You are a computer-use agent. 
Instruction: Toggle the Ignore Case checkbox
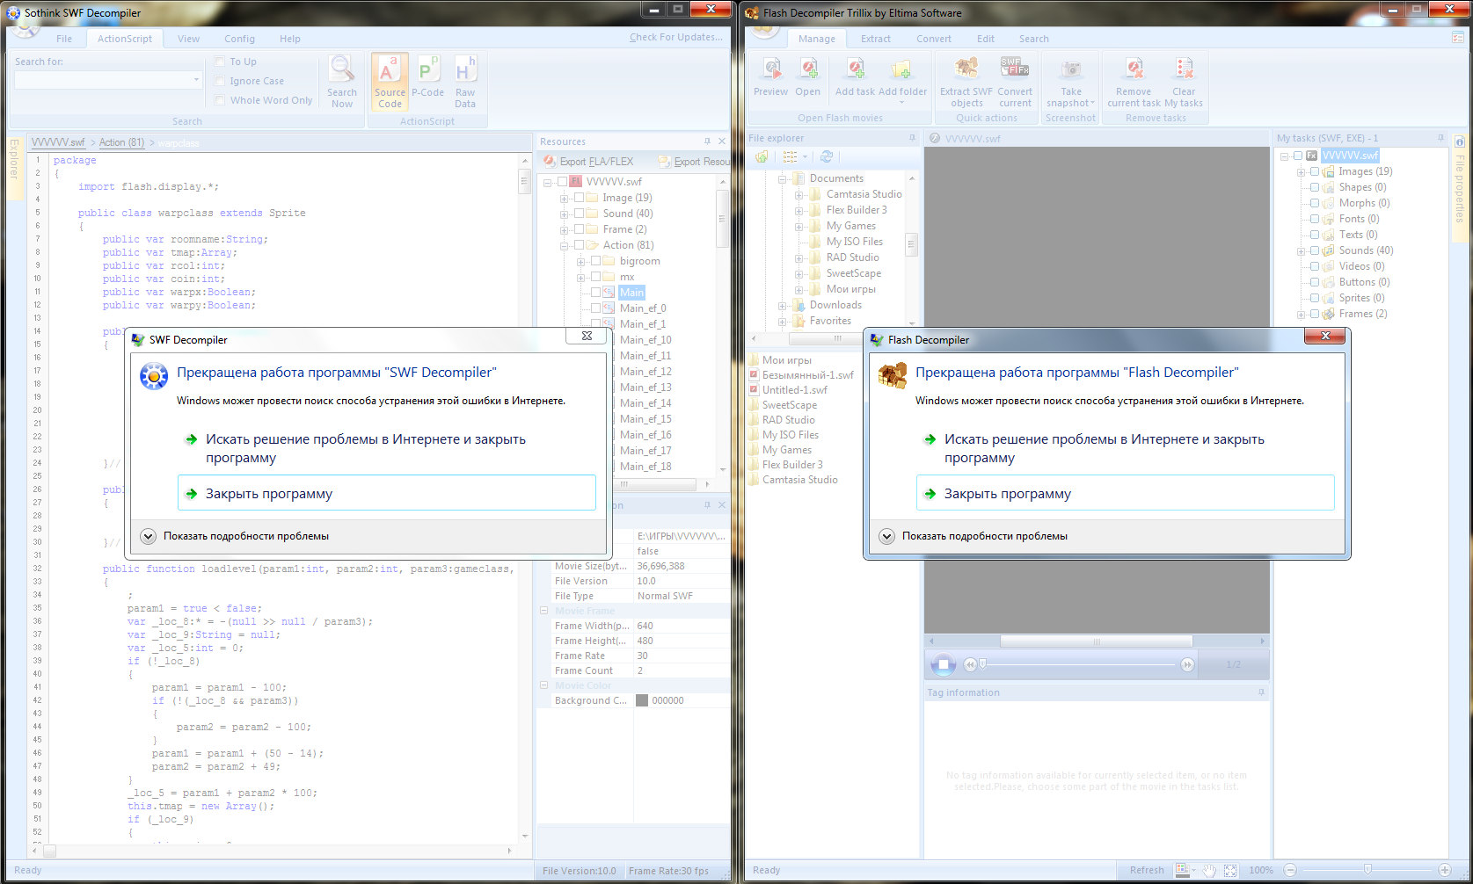(220, 81)
